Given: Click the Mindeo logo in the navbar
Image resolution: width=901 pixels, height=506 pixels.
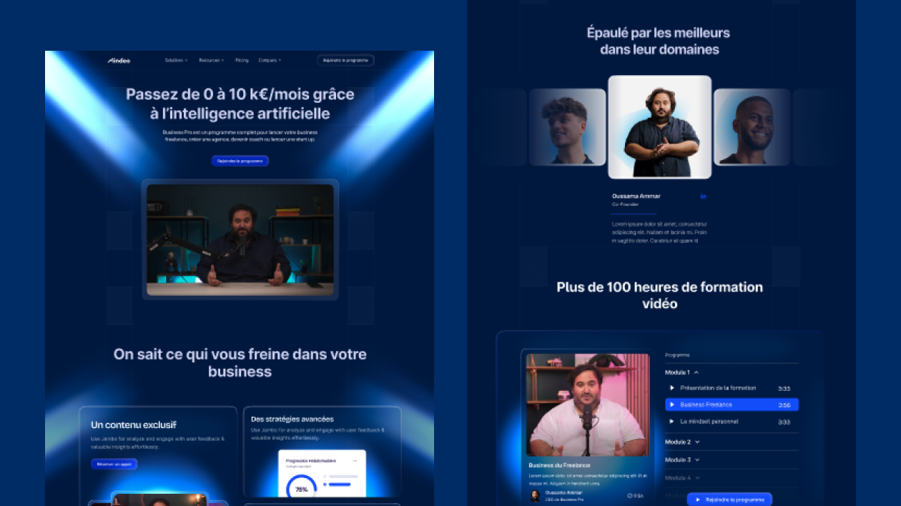Looking at the screenshot, I should (119, 60).
